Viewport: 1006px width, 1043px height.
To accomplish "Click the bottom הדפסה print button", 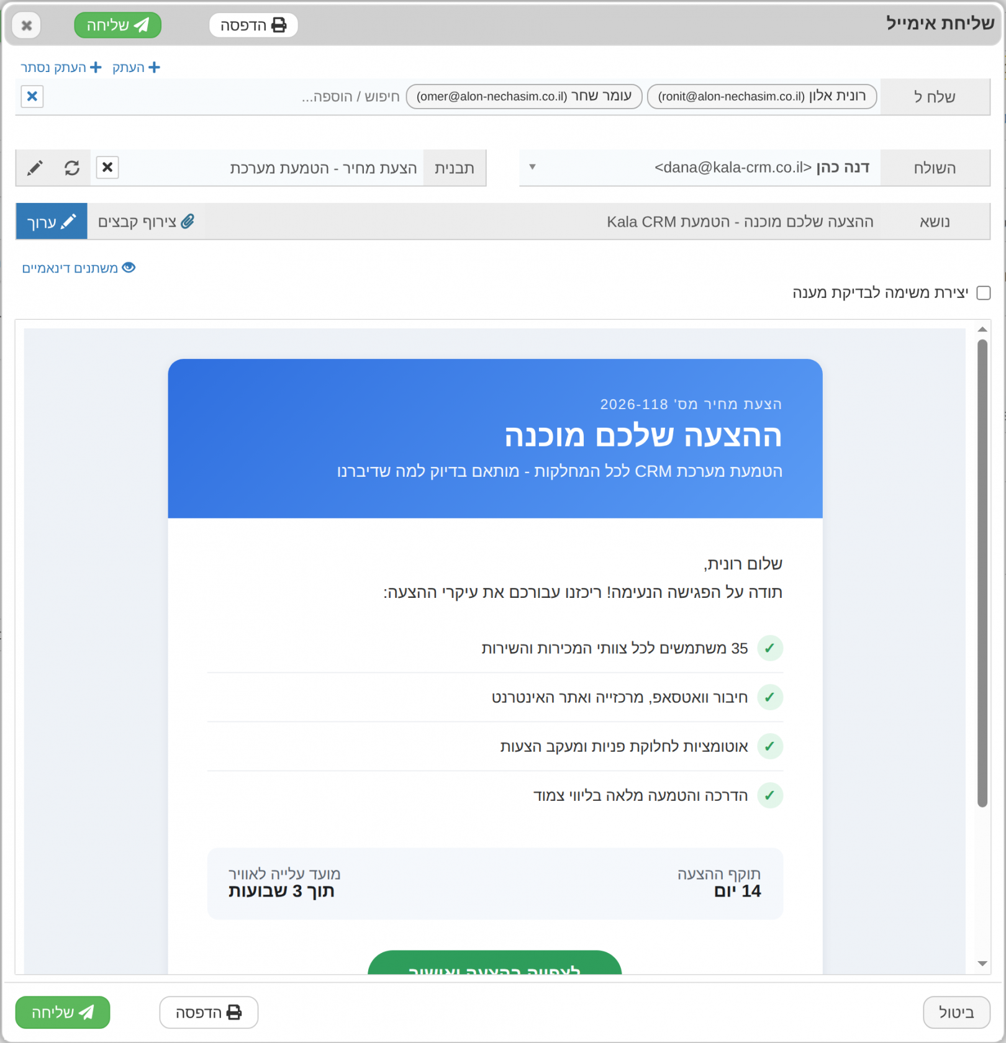I will (209, 1013).
